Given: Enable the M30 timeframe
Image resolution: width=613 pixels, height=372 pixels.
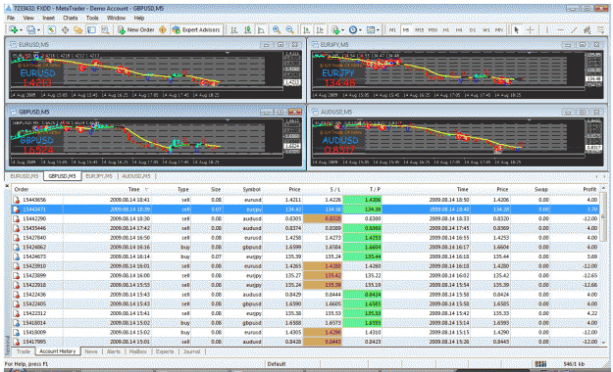Looking at the screenshot, I should [x=433, y=30].
